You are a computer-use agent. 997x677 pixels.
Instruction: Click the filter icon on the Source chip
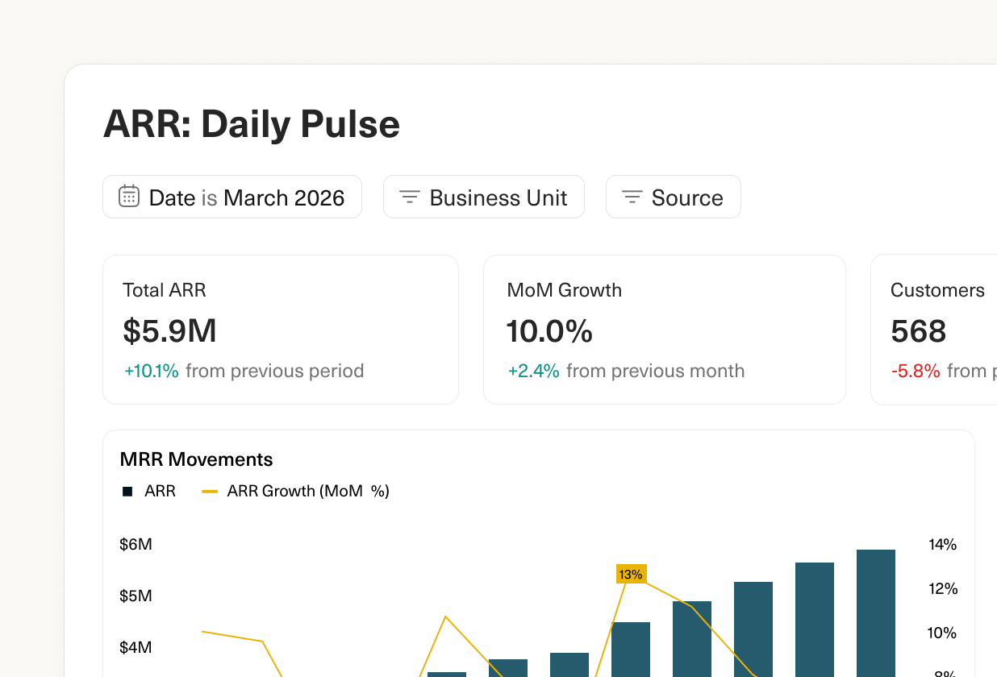click(632, 196)
